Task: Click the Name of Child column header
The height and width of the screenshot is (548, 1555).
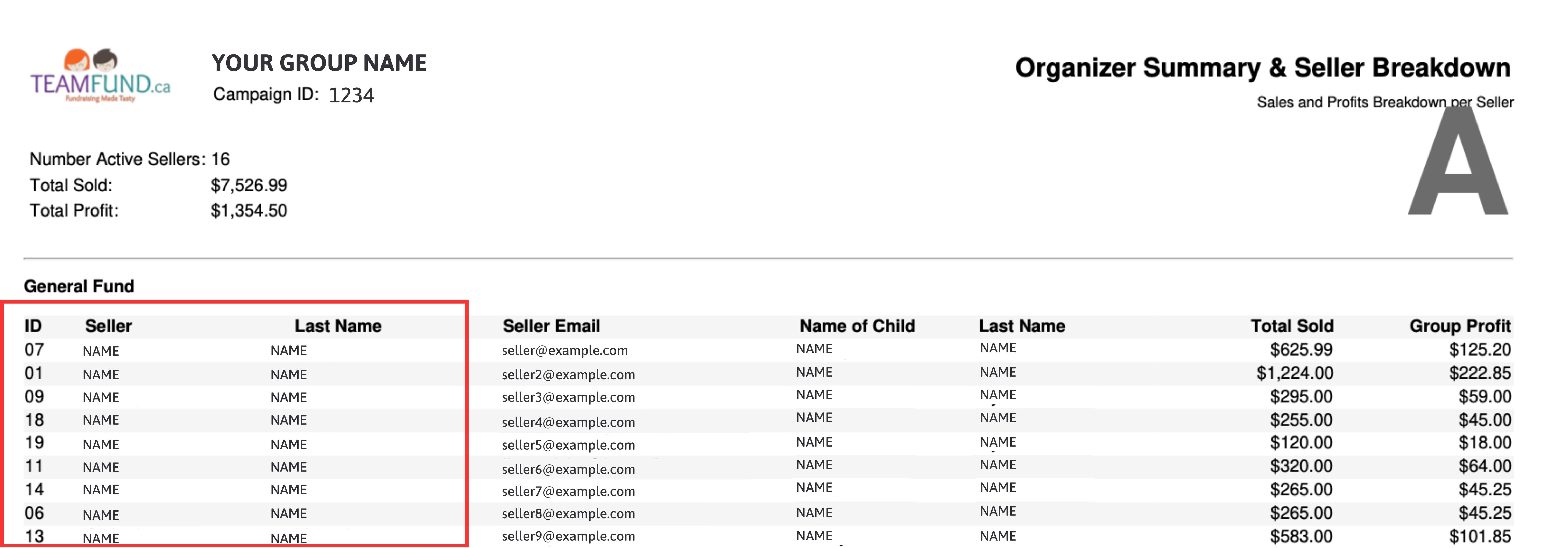Action: point(857,326)
